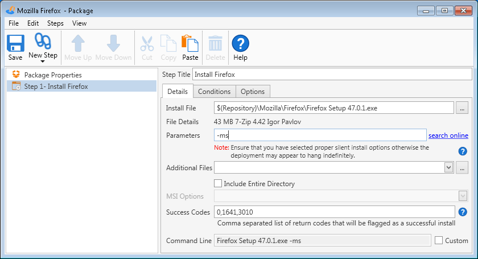478x259 pixels.
Task: Click the Install File path field
Action: [x=334, y=108]
